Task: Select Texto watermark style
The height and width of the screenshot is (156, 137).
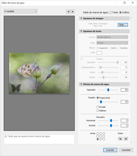Action: tap(114, 13)
